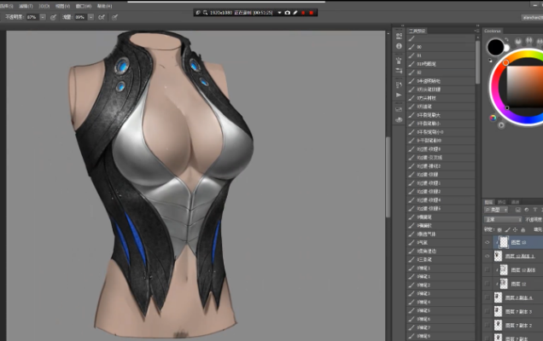Click the black foreground color circle in Coolorus
Image resolution: width=543 pixels, height=341 pixels.
click(495, 48)
